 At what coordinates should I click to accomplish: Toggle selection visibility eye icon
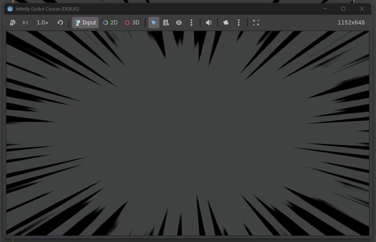click(x=179, y=23)
